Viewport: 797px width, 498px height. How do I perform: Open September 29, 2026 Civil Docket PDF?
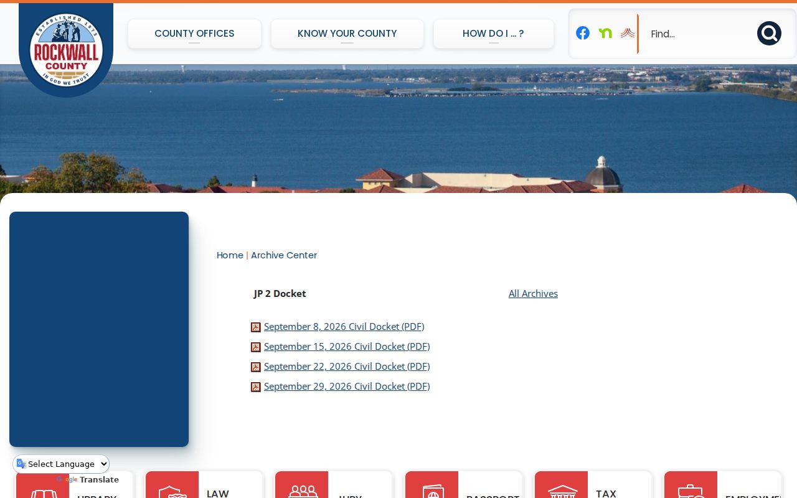pyautogui.click(x=347, y=386)
